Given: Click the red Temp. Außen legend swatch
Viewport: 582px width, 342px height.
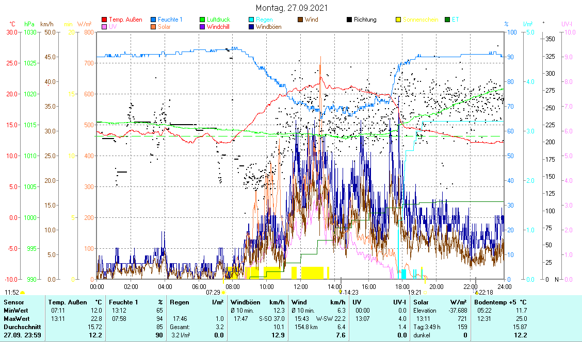Looking at the screenshot, I should point(105,20).
